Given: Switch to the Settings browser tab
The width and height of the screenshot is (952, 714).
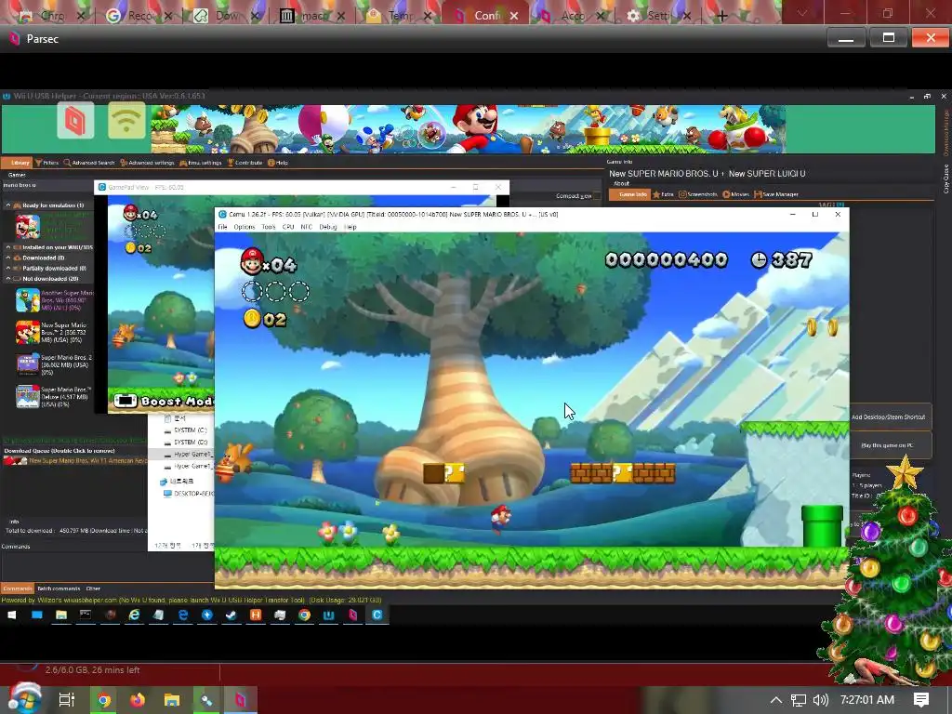Looking at the screenshot, I should 658,15.
